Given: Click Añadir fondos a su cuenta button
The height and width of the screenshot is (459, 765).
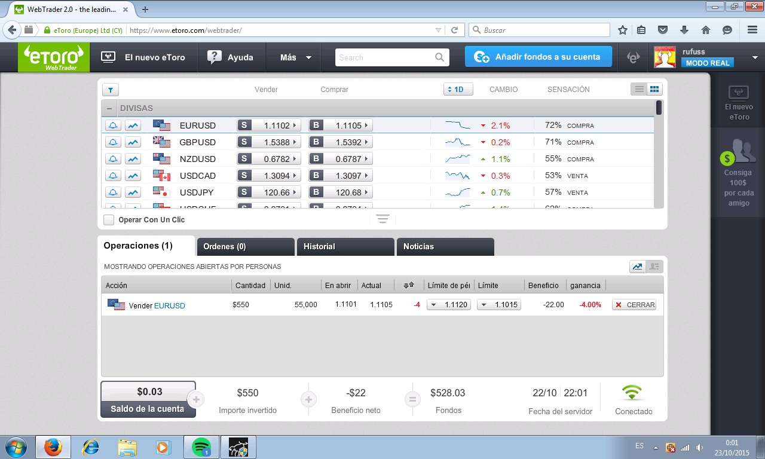Looking at the screenshot, I should (x=538, y=57).
